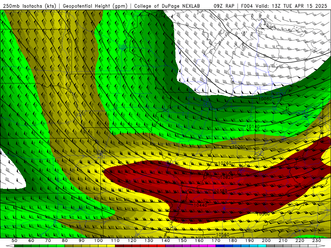Click the 180 value on the color scale
331x248 pixels.
click(233, 241)
